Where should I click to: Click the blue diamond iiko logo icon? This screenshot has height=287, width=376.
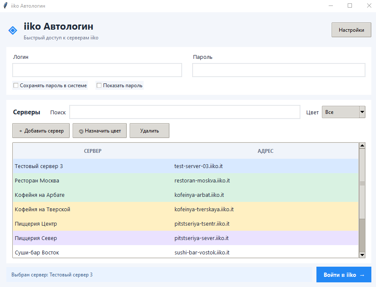click(13, 30)
